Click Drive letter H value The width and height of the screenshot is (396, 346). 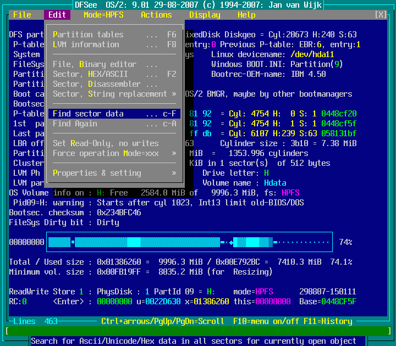(x=266, y=173)
